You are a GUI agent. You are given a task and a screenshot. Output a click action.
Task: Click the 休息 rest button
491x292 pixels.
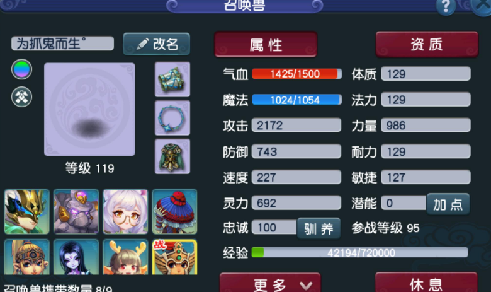pyautogui.click(x=427, y=283)
